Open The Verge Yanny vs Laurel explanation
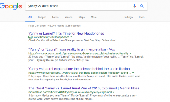The image size is (170, 102). tap(81, 69)
